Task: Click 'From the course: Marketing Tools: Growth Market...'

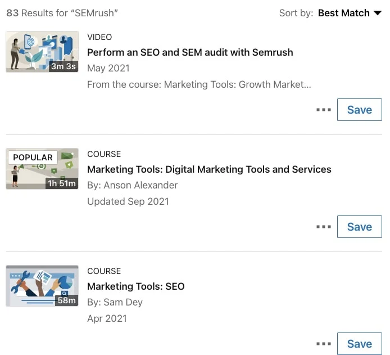Action: (199, 84)
